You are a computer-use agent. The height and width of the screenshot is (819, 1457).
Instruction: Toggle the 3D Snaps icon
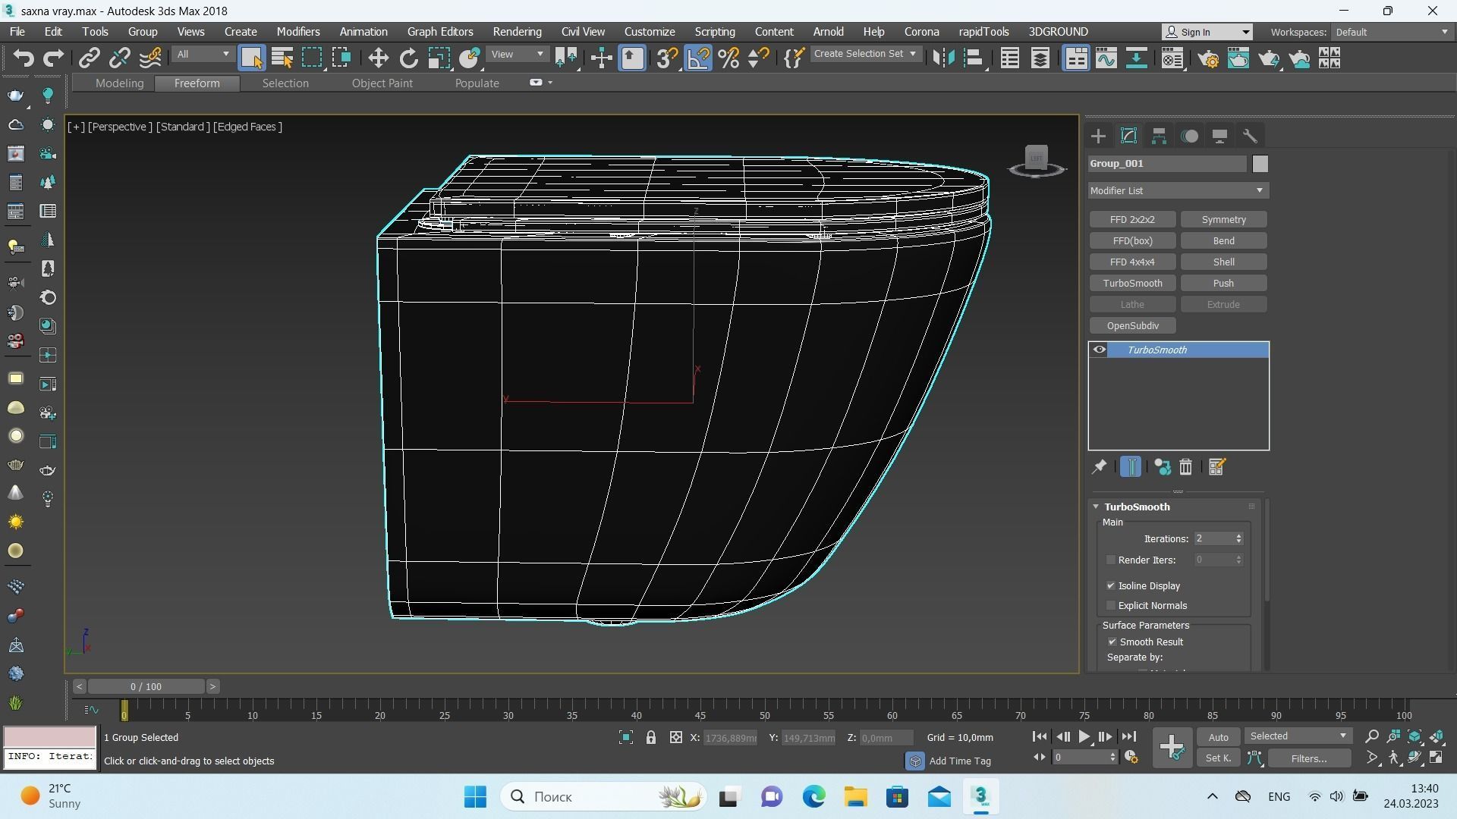[x=667, y=58]
